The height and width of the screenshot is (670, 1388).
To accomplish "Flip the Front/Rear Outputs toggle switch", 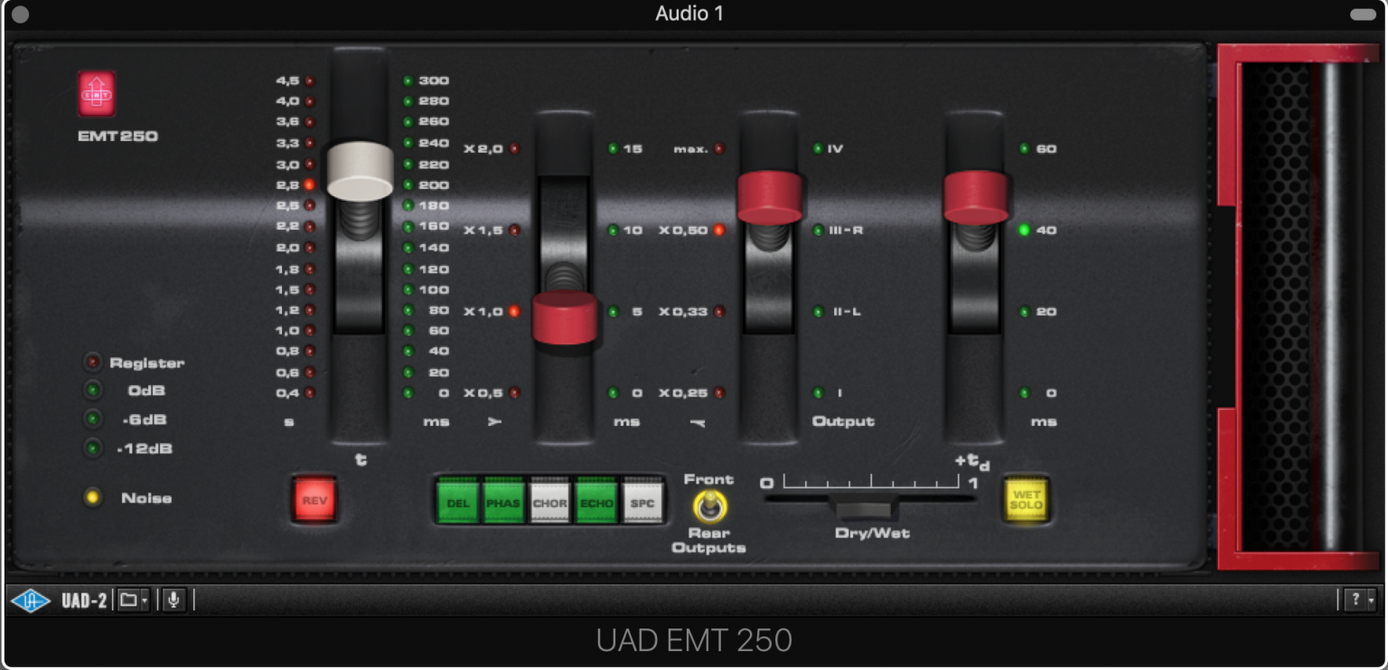I will pos(709,505).
